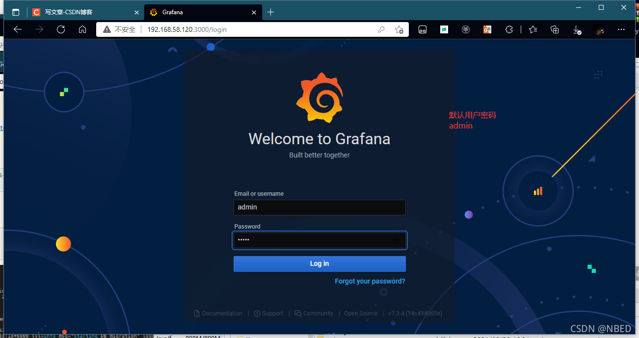Open a new browser tab

(270, 12)
